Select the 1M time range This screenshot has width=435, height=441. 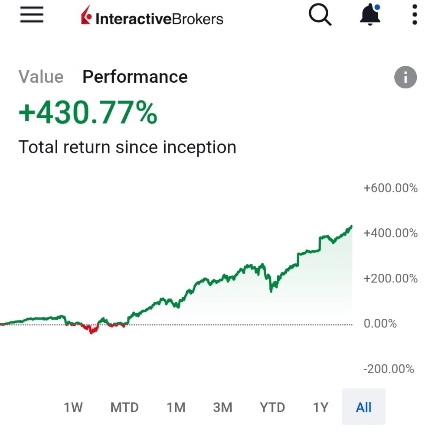(176, 407)
